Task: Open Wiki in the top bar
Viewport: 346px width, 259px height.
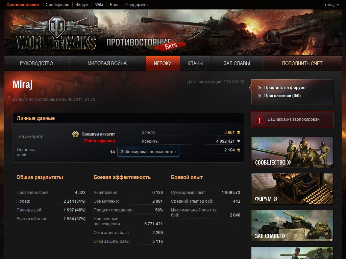Action: (99, 5)
